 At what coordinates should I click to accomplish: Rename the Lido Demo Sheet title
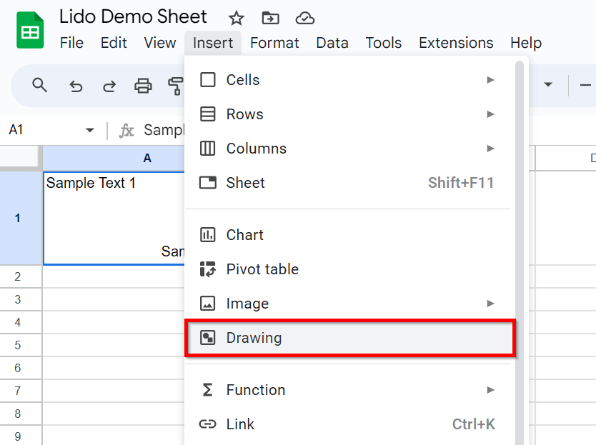pos(133,16)
